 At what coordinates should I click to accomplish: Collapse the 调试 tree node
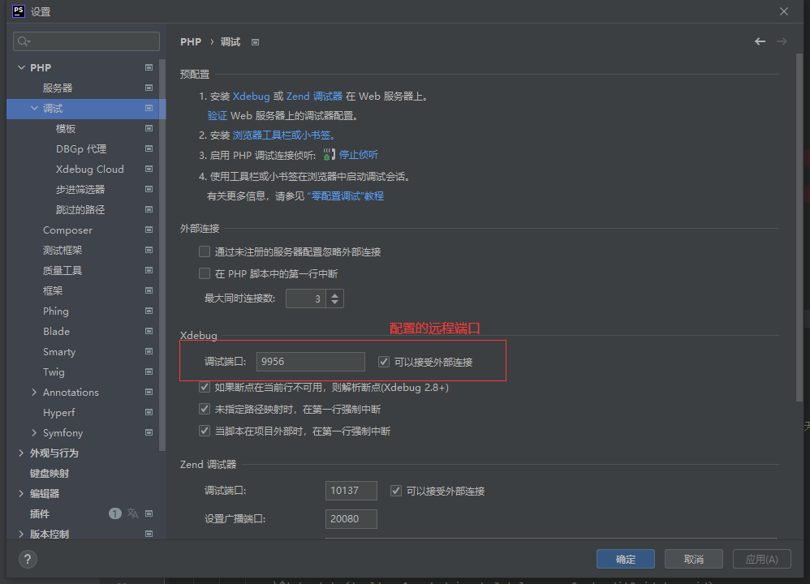point(34,109)
